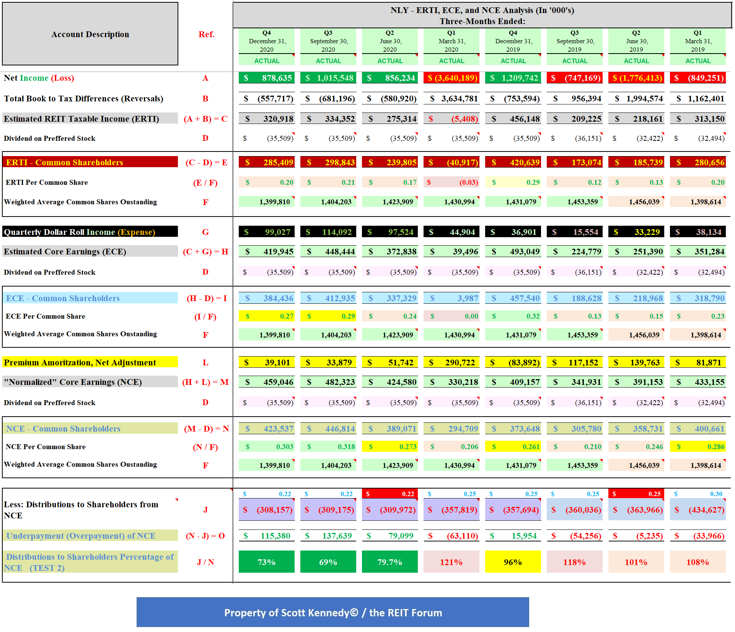
Task: Click the Premium Amoritzation, Net Adjustment label
Action: point(90,362)
